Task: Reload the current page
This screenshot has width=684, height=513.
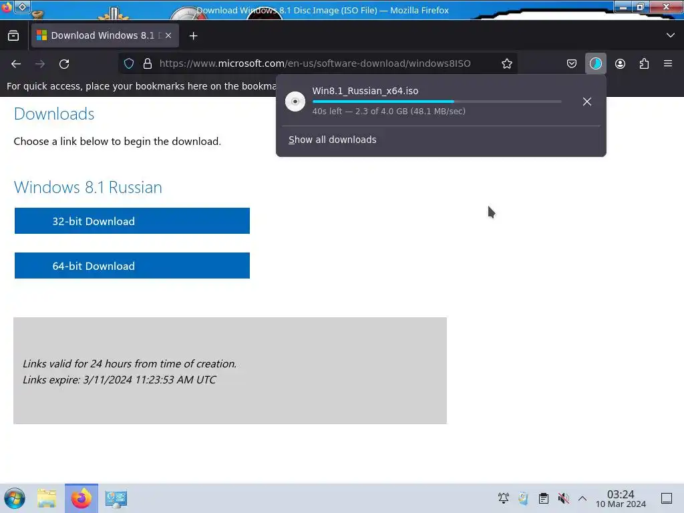Action: coord(64,63)
